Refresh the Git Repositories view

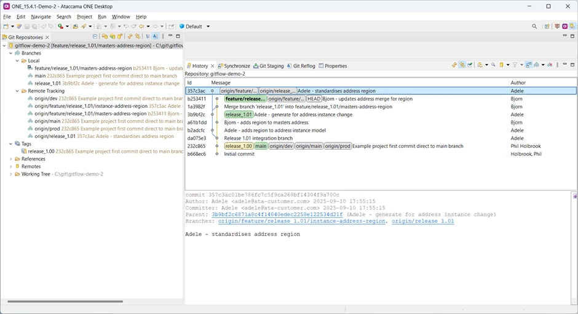[x=130, y=36]
